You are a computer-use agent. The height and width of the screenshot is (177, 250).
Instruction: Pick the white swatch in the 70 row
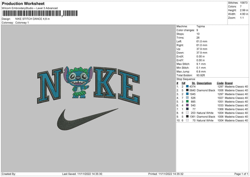[x=187, y=120]
